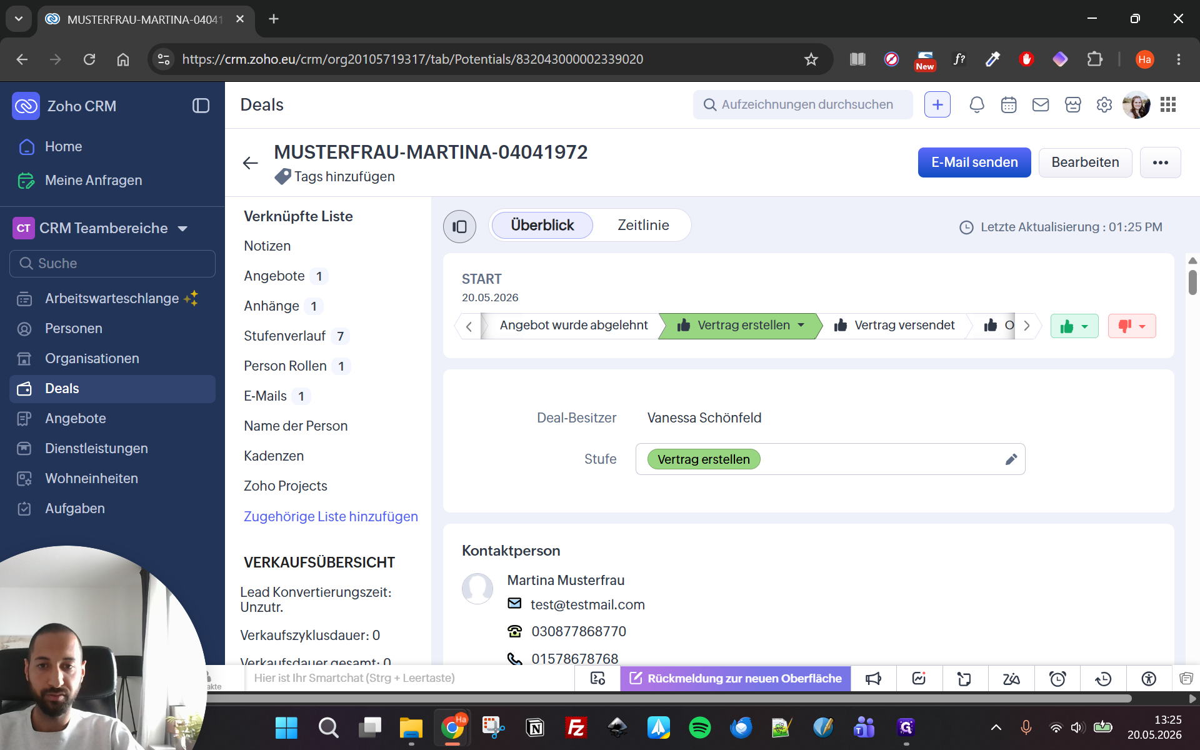1200x750 pixels.
Task: Click the E-Mail senden button
Action: pos(974,162)
